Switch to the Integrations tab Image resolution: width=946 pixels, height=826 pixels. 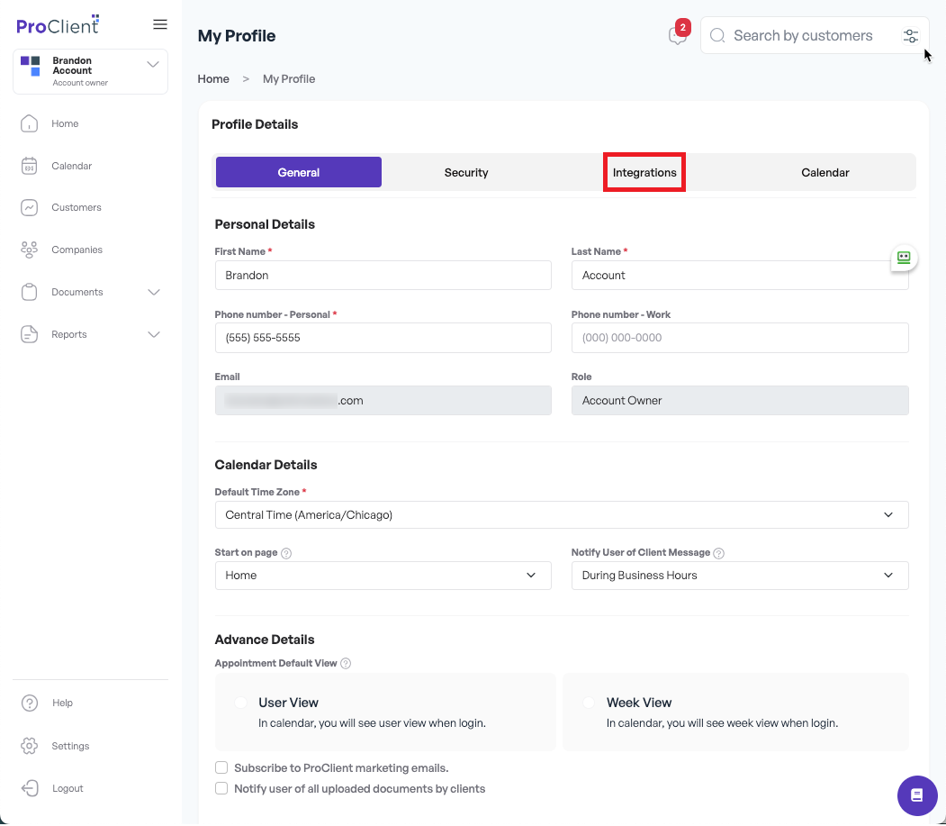coord(644,173)
